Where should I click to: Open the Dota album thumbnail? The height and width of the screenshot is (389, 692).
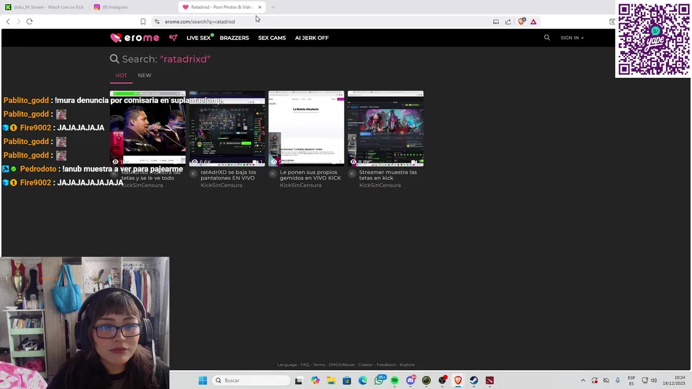(385, 129)
